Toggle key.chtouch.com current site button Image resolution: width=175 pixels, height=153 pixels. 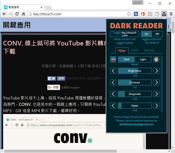[125, 34]
